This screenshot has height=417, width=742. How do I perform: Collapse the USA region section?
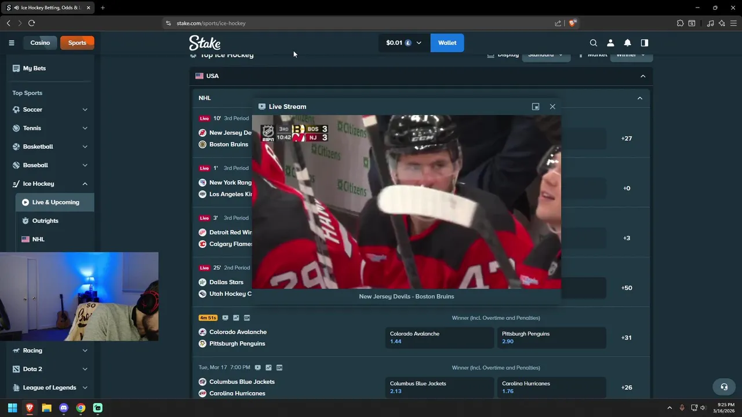point(643,76)
